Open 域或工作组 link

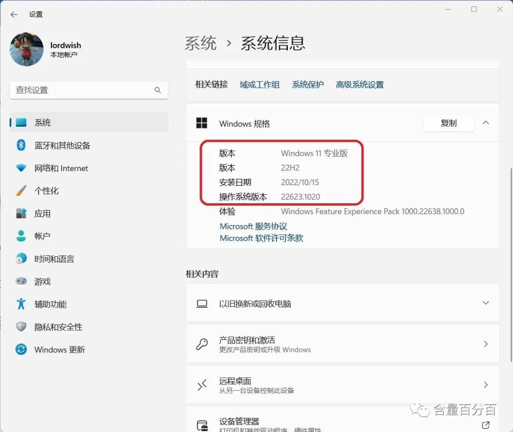[x=259, y=85]
